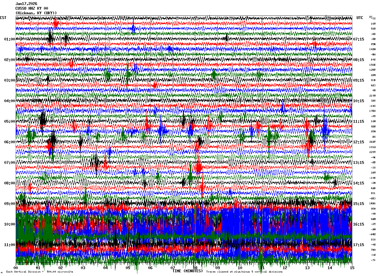Click minute tick 05 on the time axis
This screenshot has width=377, height=276.
click(x=128, y=268)
